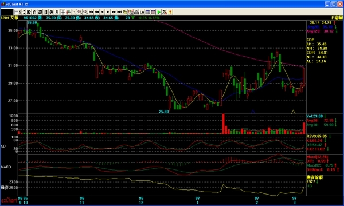Switch to monthly chart with 月 button
The image size is (344, 206).
(x=57, y=12)
